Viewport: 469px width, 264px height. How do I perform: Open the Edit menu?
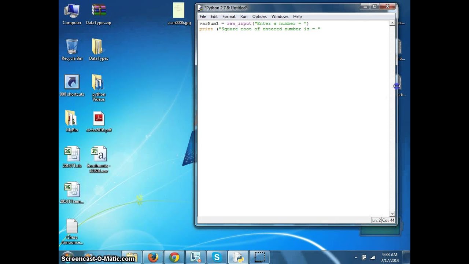pyautogui.click(x=214, y=16)
